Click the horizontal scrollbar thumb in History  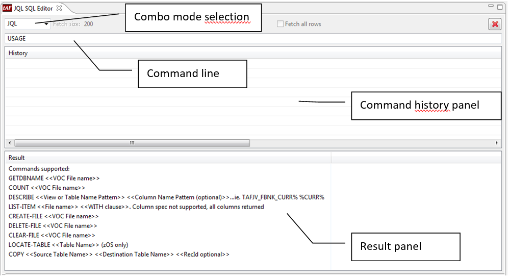132,143
